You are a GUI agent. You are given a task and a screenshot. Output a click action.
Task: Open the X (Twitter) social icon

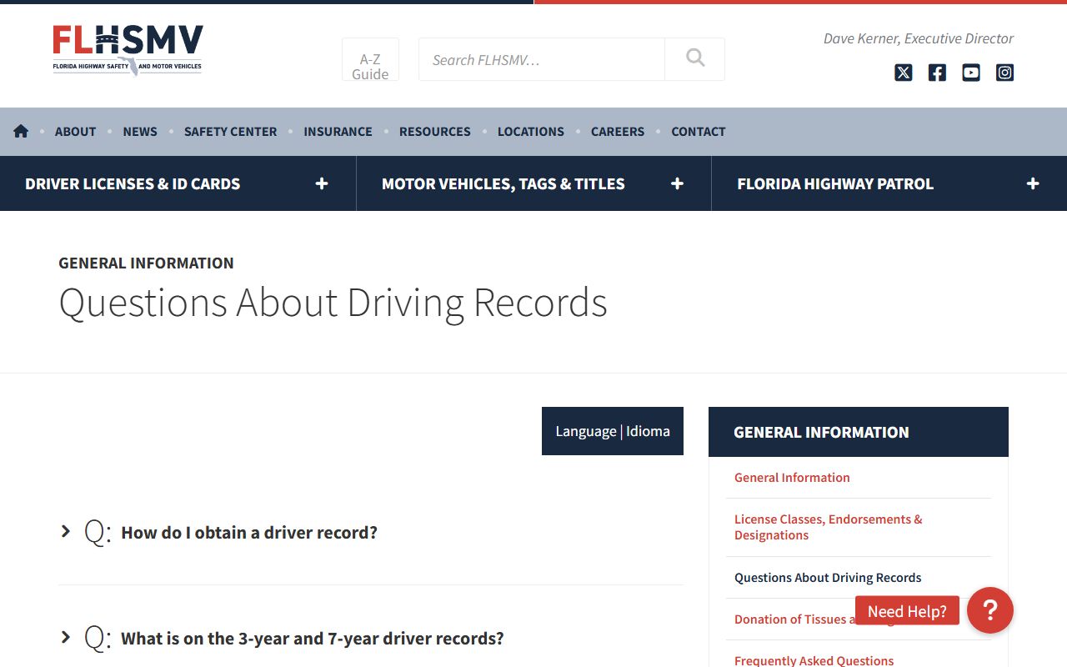pyautogui.click(x=904, y=73)
